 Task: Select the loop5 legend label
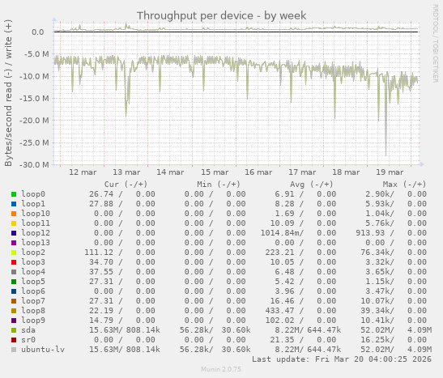tap(33, 282)
